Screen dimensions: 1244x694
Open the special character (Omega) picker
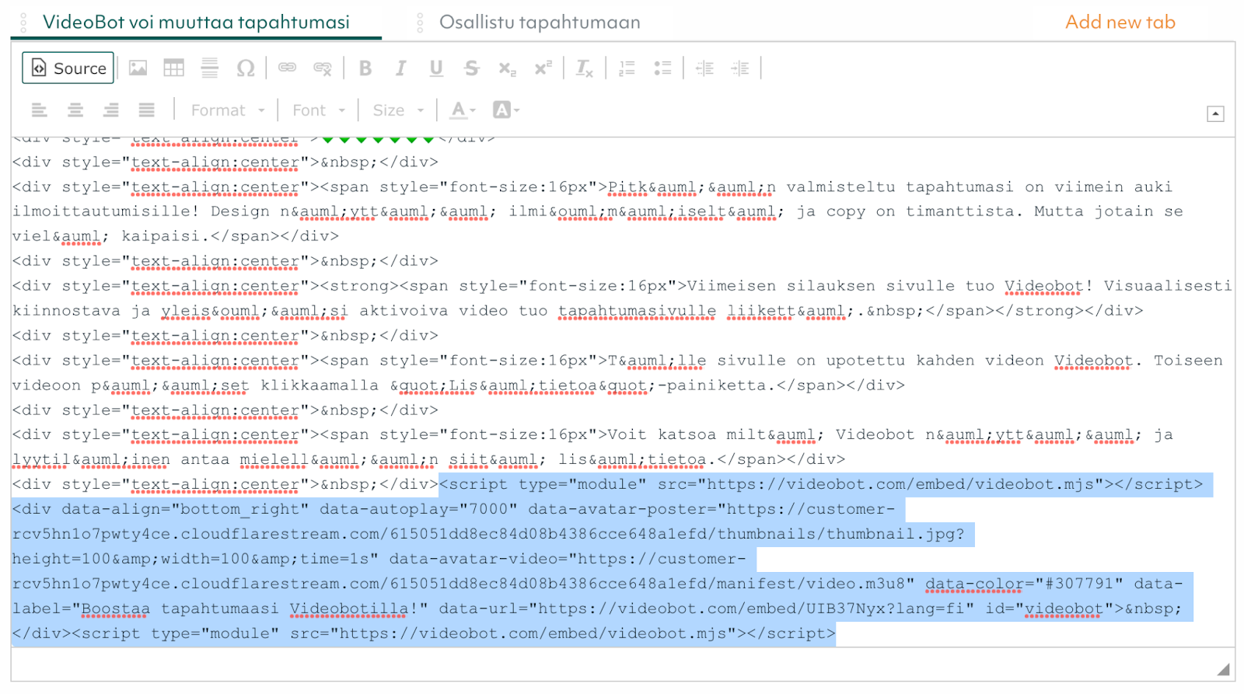pyautogui.click(x=246, y=68)
